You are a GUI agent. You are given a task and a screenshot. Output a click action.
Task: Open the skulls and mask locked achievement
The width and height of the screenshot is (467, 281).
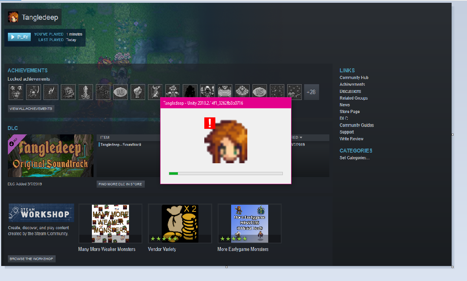[16, 92]
